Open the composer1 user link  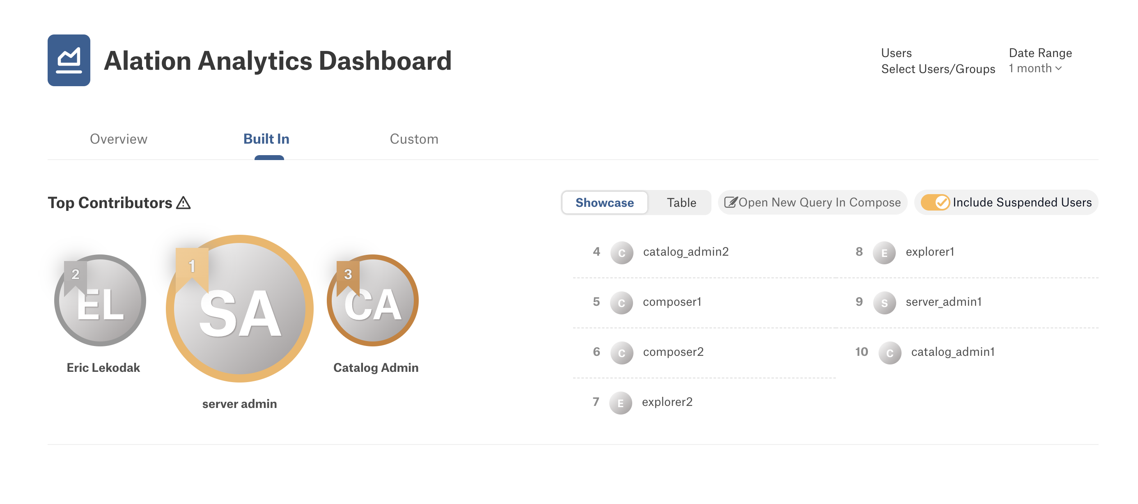tap(672, 302)
